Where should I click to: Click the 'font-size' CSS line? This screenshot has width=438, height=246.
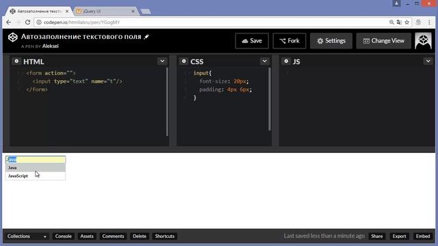point(224,81)
